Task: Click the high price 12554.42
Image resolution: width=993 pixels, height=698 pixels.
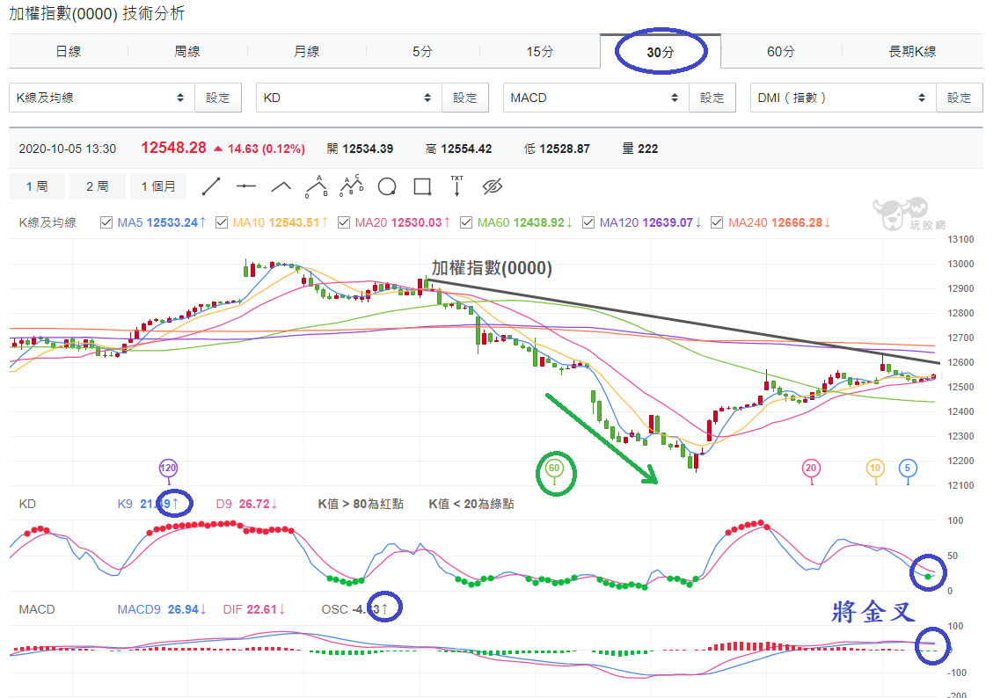Action: coord(466,149)
